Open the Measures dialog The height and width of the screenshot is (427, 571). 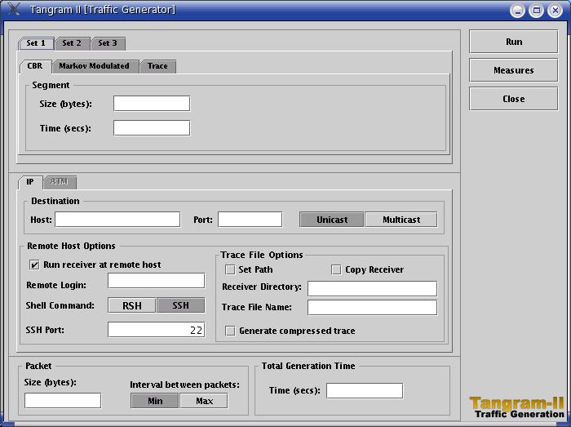[513, 70]
